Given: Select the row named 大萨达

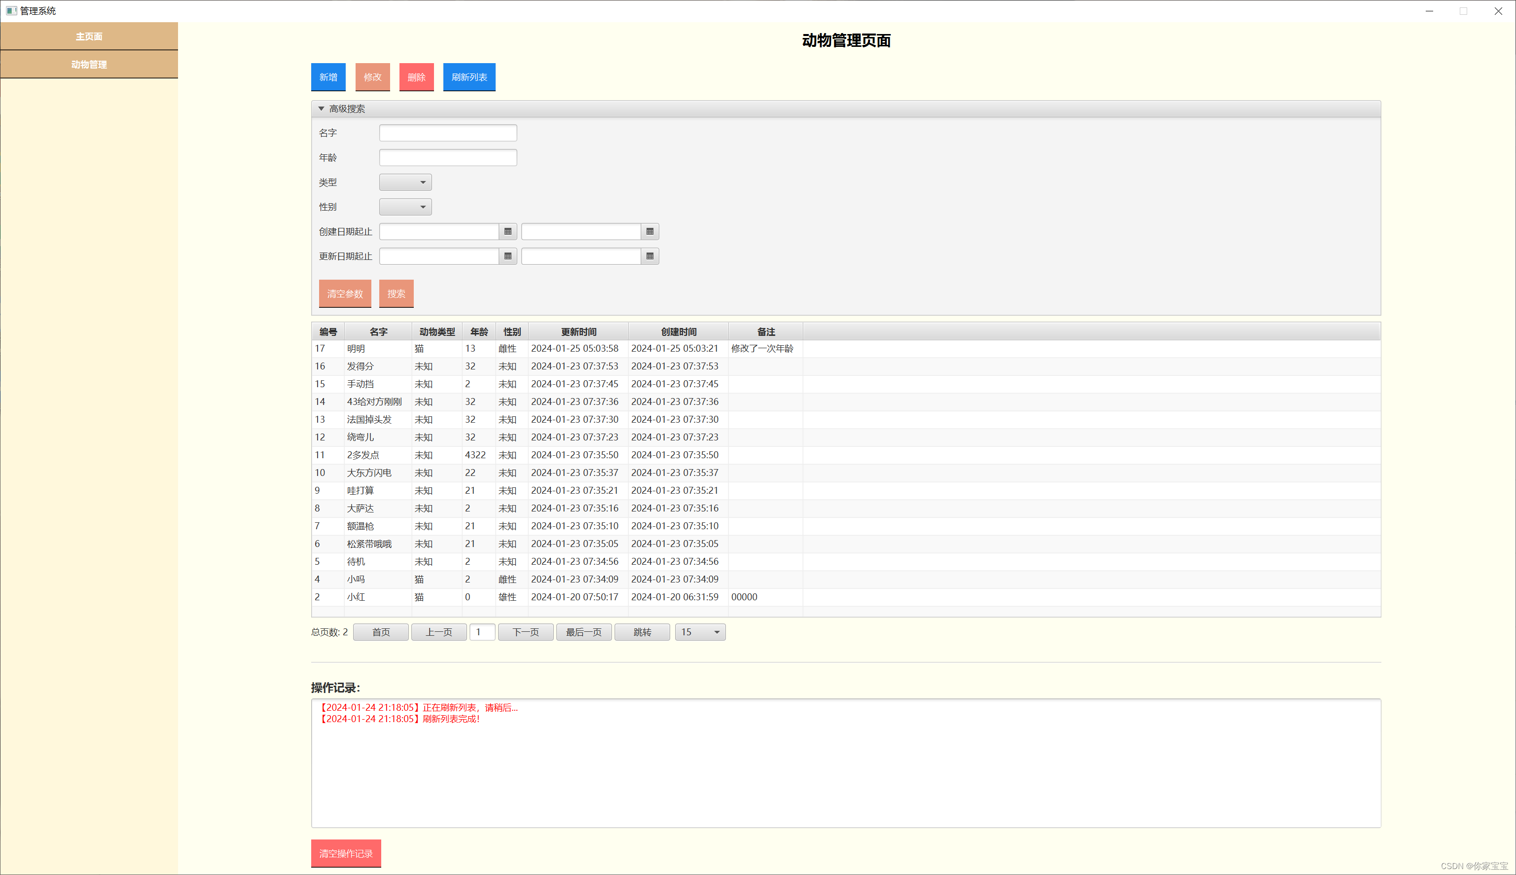Looking at the screenshot, I should tap(846, 509).
